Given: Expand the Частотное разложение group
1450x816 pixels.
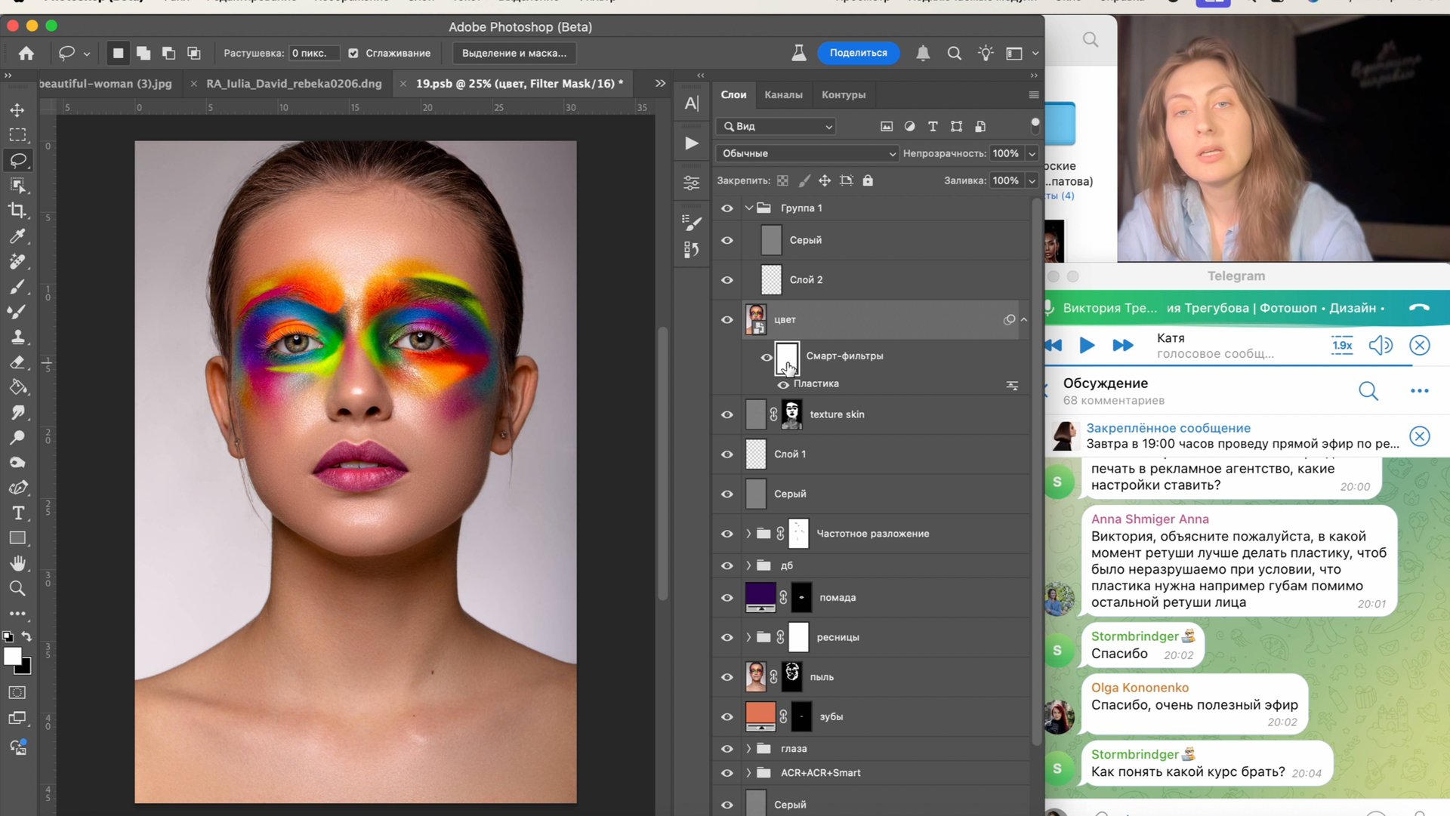Looking at the screenshot, I should point(748,534).
